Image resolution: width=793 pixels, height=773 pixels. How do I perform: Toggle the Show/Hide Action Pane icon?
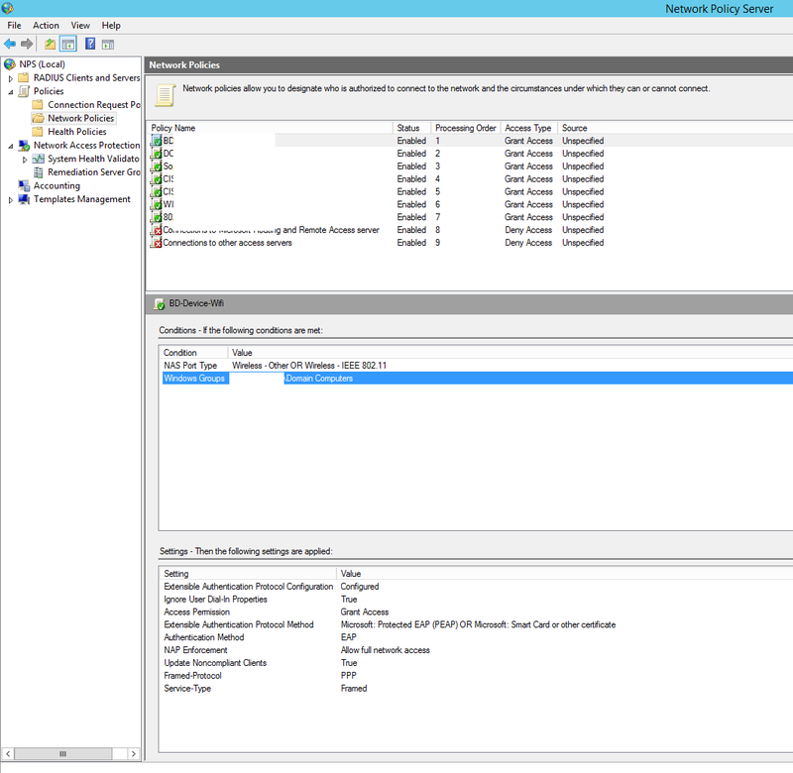click(x=107, y=44)
